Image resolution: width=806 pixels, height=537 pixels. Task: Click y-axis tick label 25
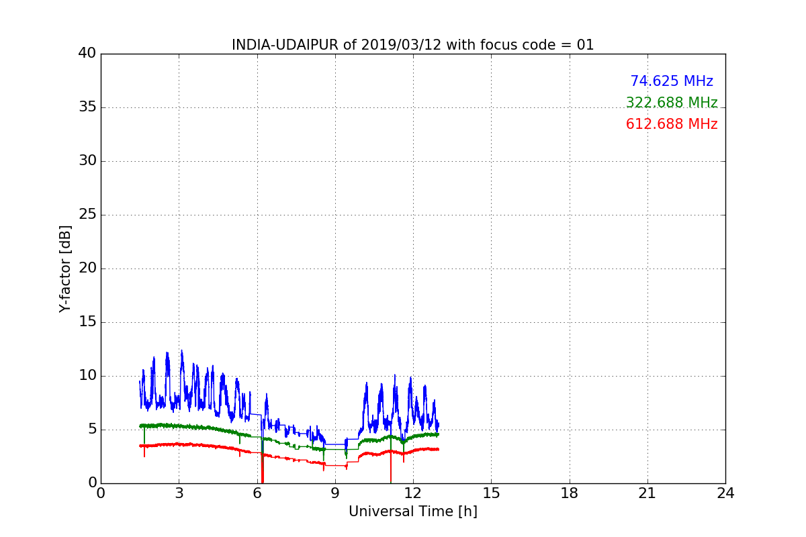coord(87,215)
